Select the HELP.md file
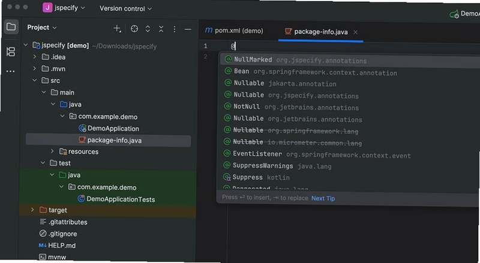This screenshot has height=263, width=480. (x=57, y=246)
